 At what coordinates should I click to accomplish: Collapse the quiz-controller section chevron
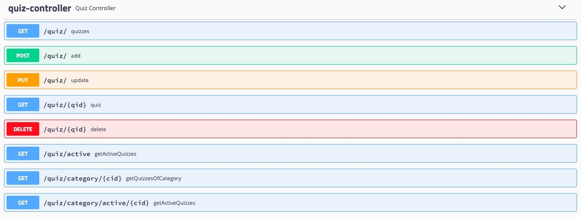[x=562, y=7]
